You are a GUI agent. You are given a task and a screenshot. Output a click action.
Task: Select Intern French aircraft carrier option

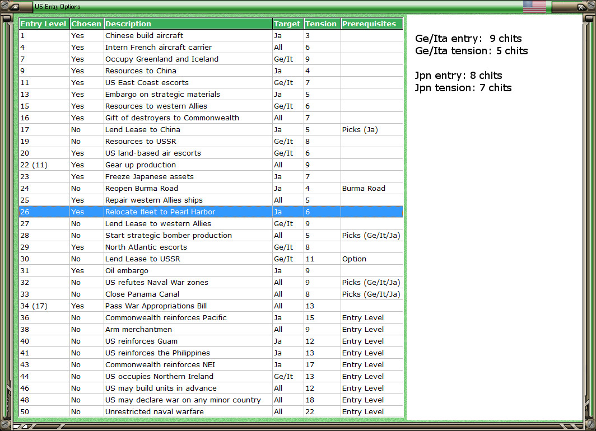[211, 48]
